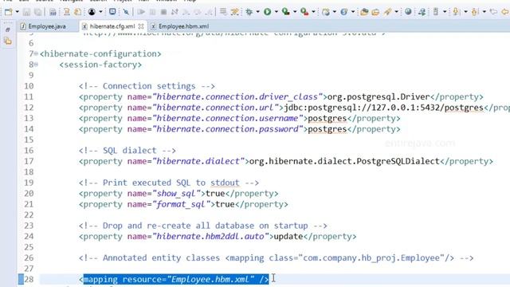Screen dimensions: 510x287
Task: Click the format_sql property name
Action: tap(181, 204)
